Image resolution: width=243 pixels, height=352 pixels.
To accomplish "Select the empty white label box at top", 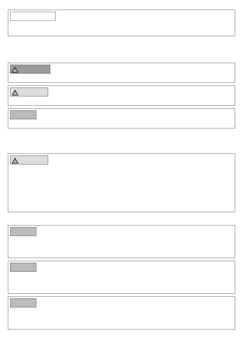I will tap(33, 16).
